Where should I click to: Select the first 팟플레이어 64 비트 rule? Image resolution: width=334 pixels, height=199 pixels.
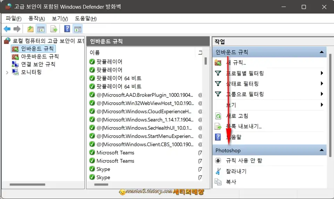point(119,78)
